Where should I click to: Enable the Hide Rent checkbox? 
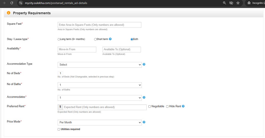point(167,107)
